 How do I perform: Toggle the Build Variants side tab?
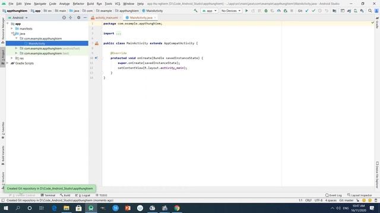click(x=3, y=155)
